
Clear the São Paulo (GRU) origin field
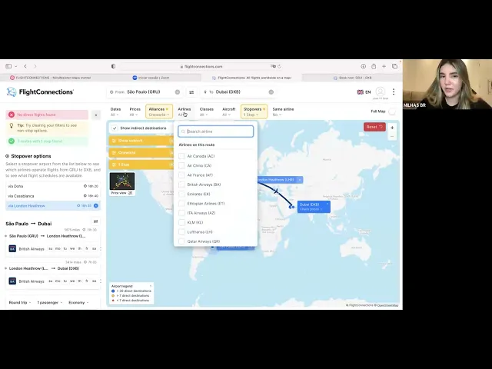pyautogui.click(x=178, y=92)
